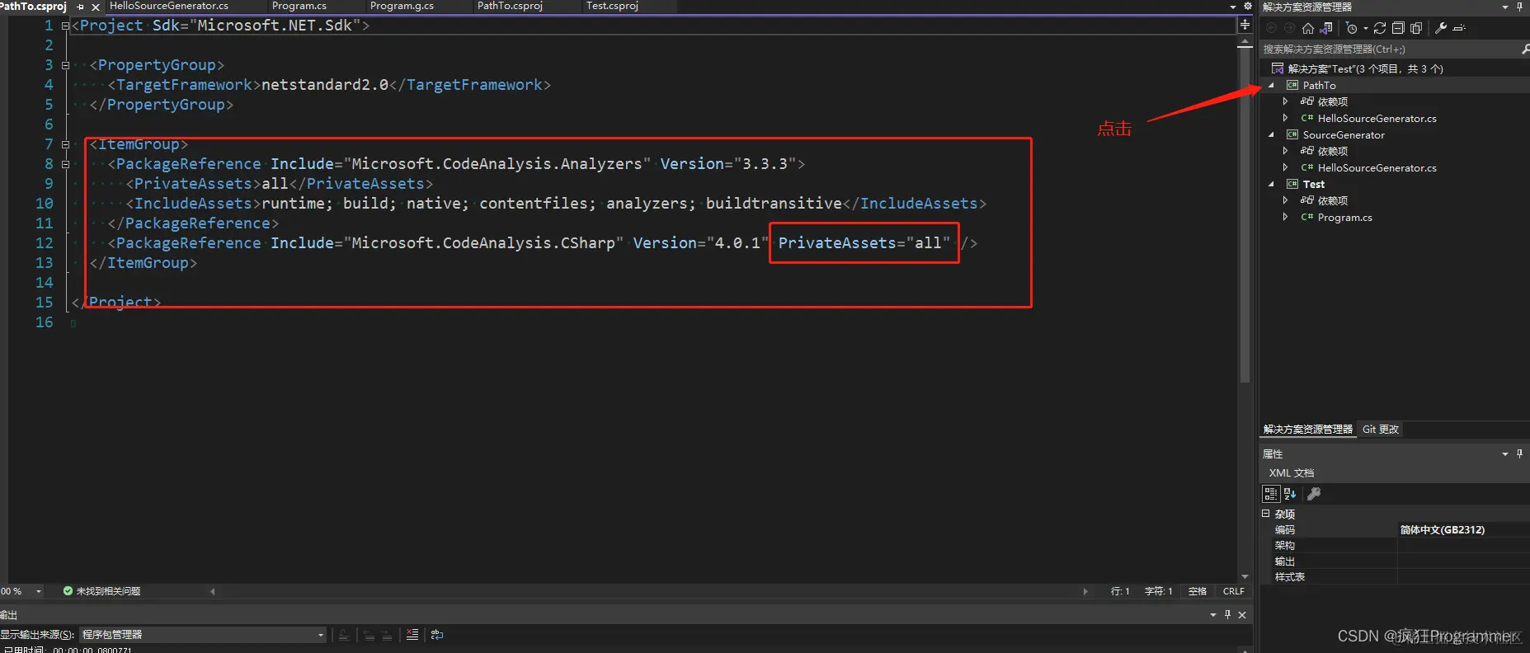Click the go to next message icon in Output
The width and height of the screenshot is (1530, 653).
point(387,635)
